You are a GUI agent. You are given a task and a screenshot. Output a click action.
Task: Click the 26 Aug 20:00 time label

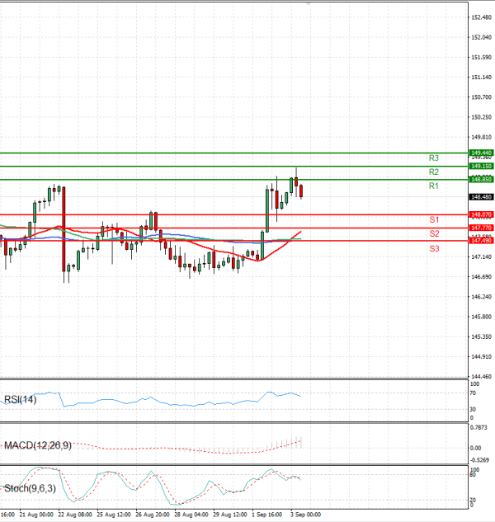tap(153, 515)
